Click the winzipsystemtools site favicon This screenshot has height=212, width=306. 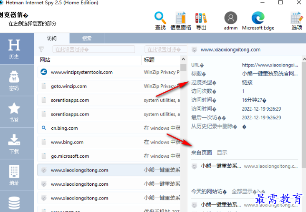point(44,72)
